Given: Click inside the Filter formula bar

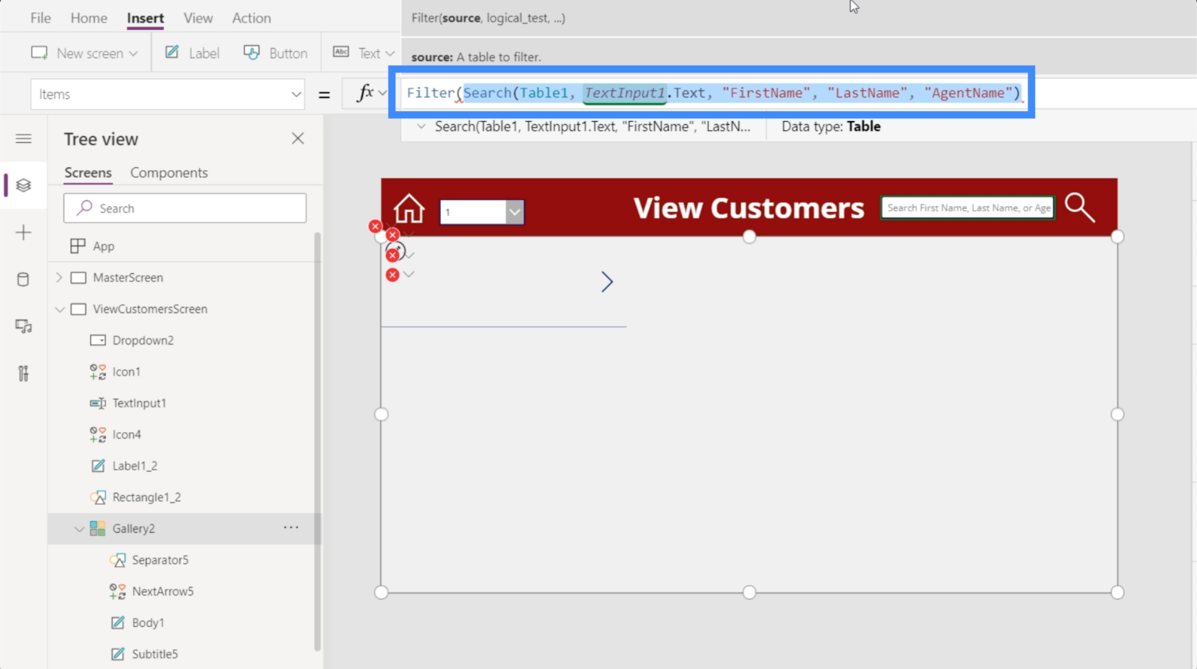Looking at the screenshot, I should (x=712, y=93).
